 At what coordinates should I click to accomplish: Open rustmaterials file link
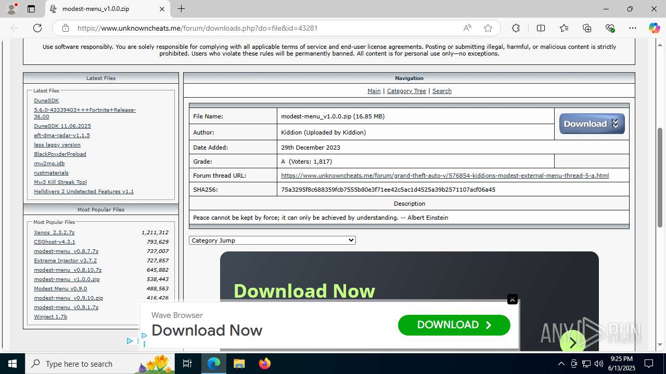[x=51, y=172]
